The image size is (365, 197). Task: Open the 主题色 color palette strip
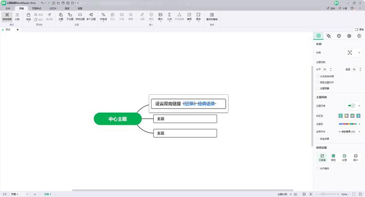pos(349,124)
